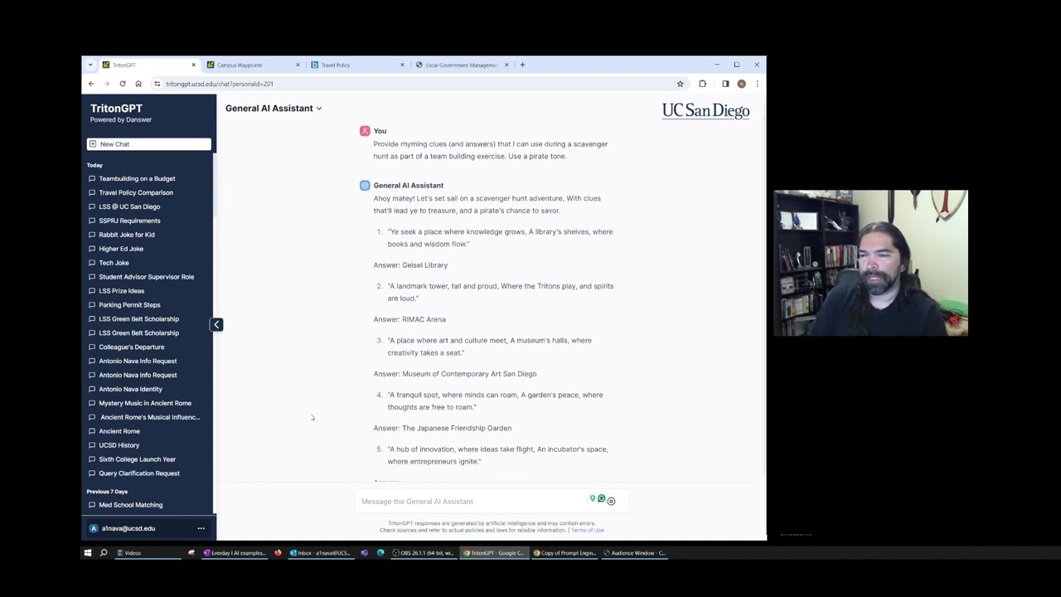Screen dimensions: 1061x597
Task: Expand the General AI Assistant dropdown
Action: [x=274, y=108]
